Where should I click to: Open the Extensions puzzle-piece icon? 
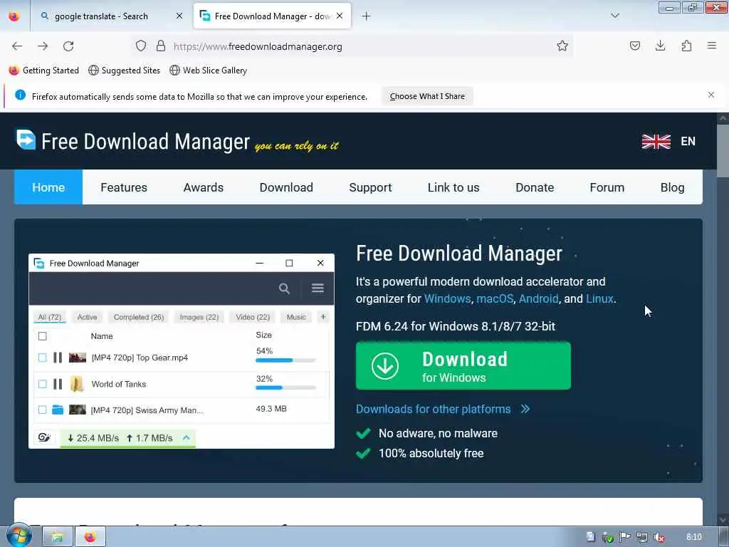tap(686, 46)
